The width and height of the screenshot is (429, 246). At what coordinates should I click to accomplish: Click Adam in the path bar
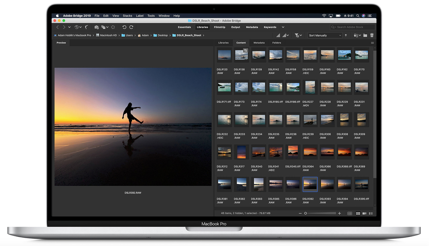pos(143,35)
